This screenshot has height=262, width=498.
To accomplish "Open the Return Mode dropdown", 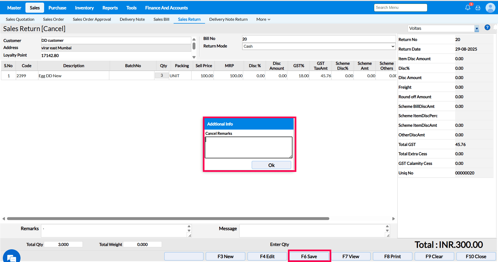I will click(319, 46).
